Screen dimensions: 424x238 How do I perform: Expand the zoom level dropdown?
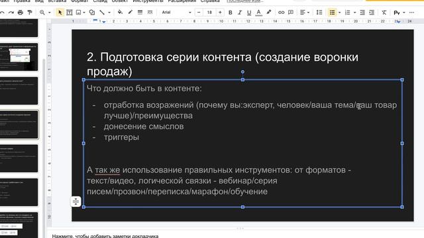[x=50, y=13]
